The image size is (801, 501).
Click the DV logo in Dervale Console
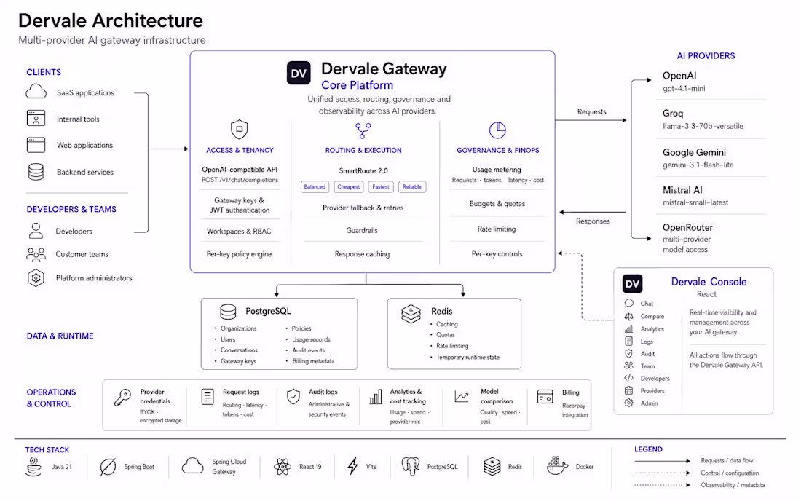click(x=632, y=284)
